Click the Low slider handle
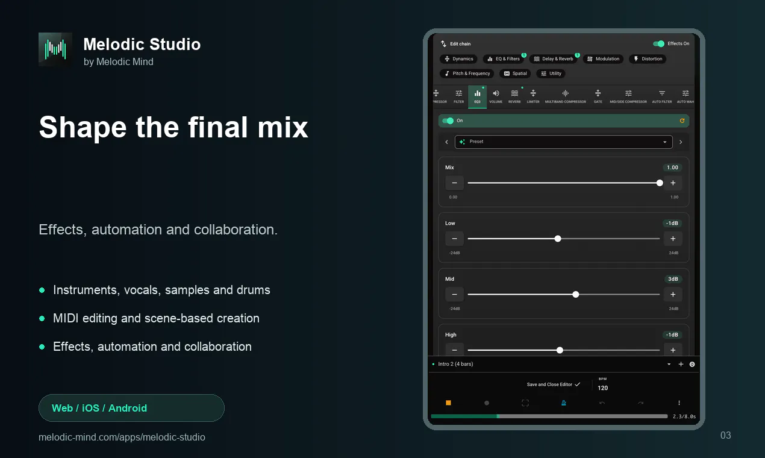This screenshot has width=765, height=458. point(558,239)
